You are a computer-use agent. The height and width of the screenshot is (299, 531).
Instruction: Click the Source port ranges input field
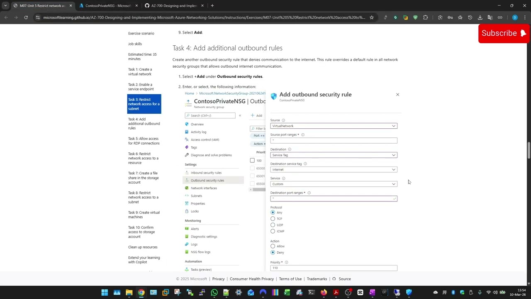[334, 140]
